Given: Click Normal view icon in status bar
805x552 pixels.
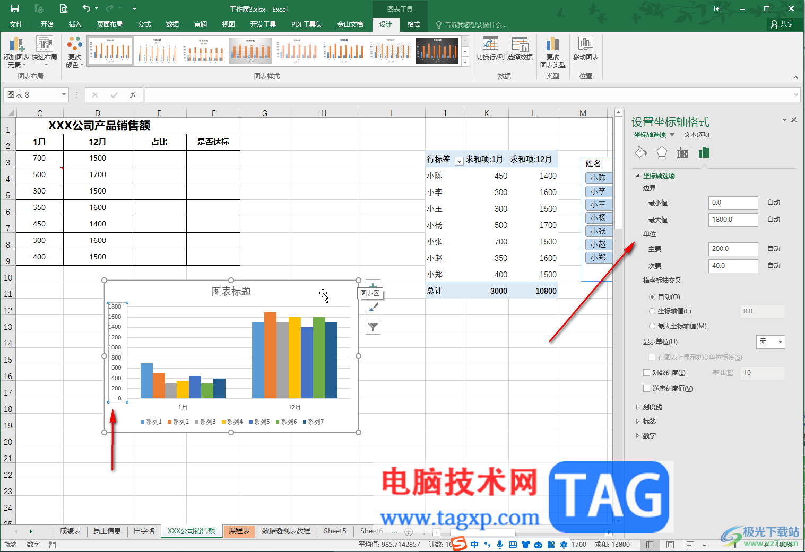Looking at the screenshot, I should 650,545.
